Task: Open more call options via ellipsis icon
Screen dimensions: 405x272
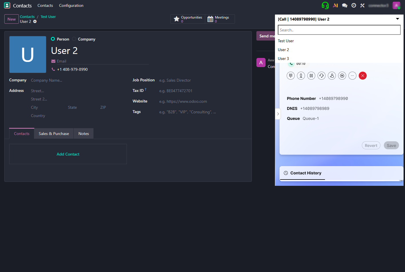Action: (352, 76)
